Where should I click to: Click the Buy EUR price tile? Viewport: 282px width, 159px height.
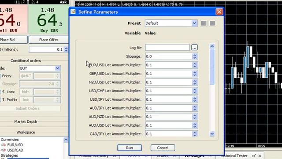tap(48, 19)
